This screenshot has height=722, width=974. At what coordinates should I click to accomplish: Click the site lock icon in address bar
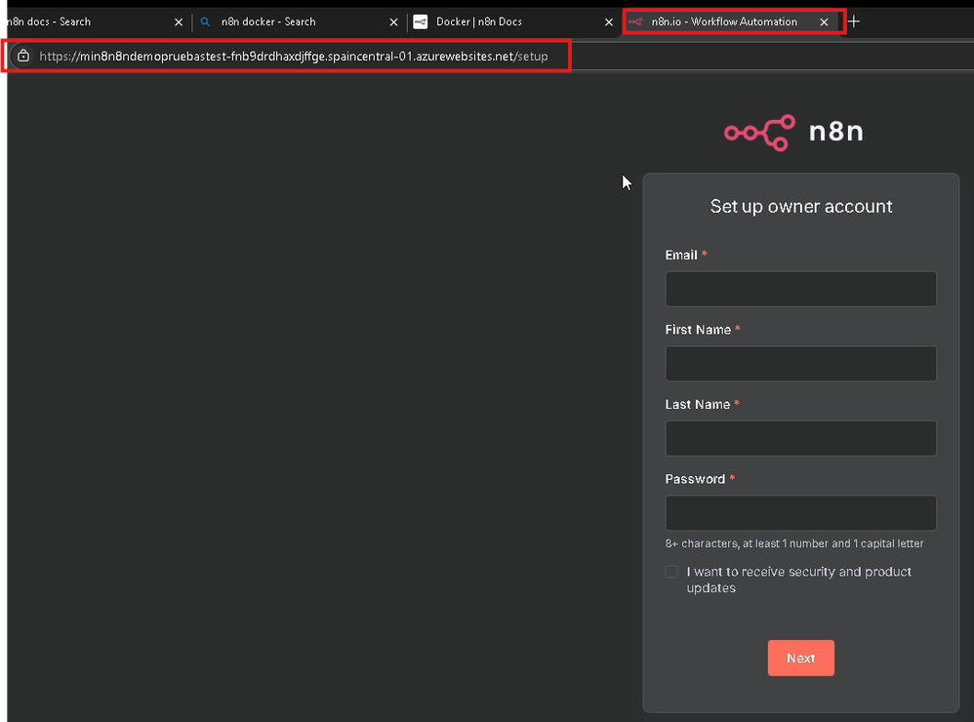[x=23, y=56]
